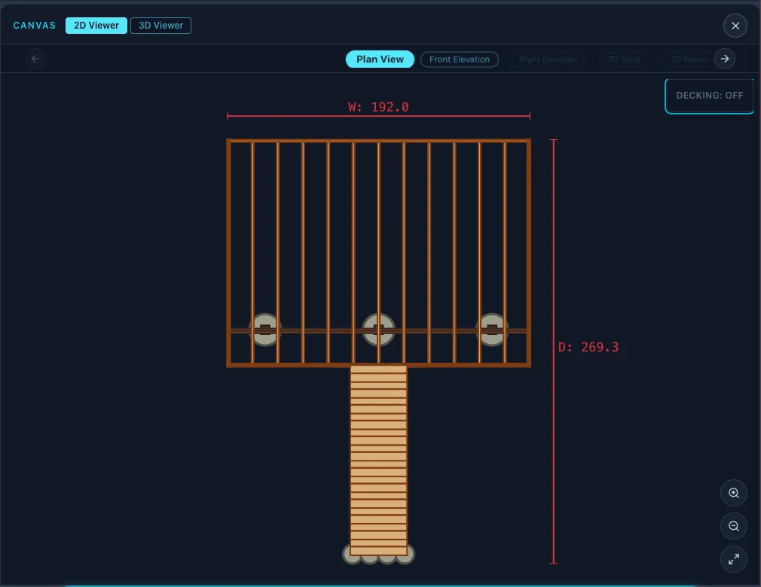This screenshot has width=761, height=587.
Task: Click the forward arrow for more views
Action: coord(725,59)
